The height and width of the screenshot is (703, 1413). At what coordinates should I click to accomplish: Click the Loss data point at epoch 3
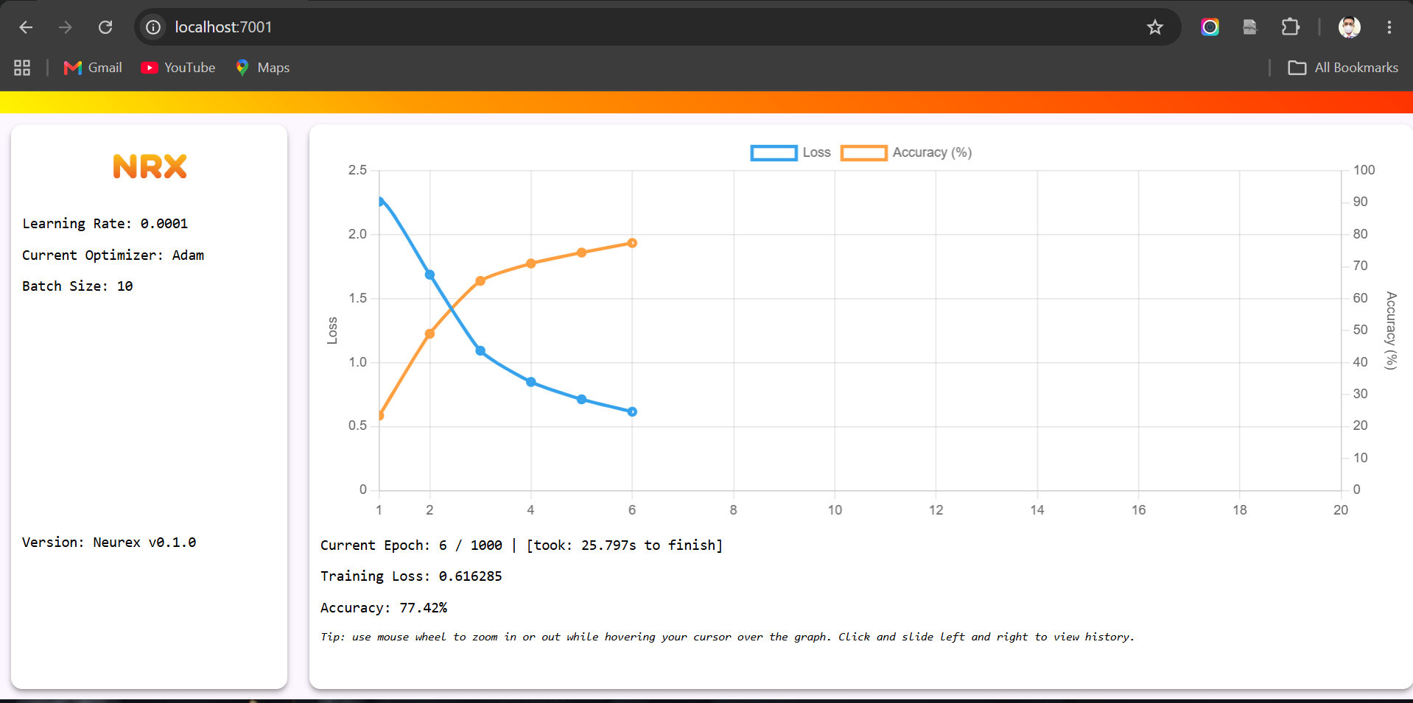tap(480, 350)
